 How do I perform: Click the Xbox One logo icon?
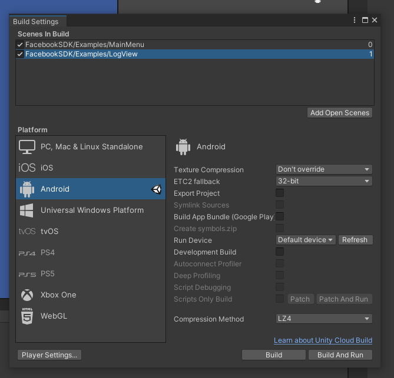27,295
